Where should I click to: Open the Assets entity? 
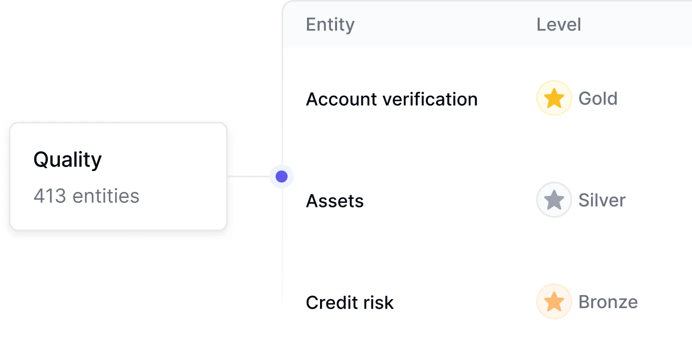coord(335,201)
